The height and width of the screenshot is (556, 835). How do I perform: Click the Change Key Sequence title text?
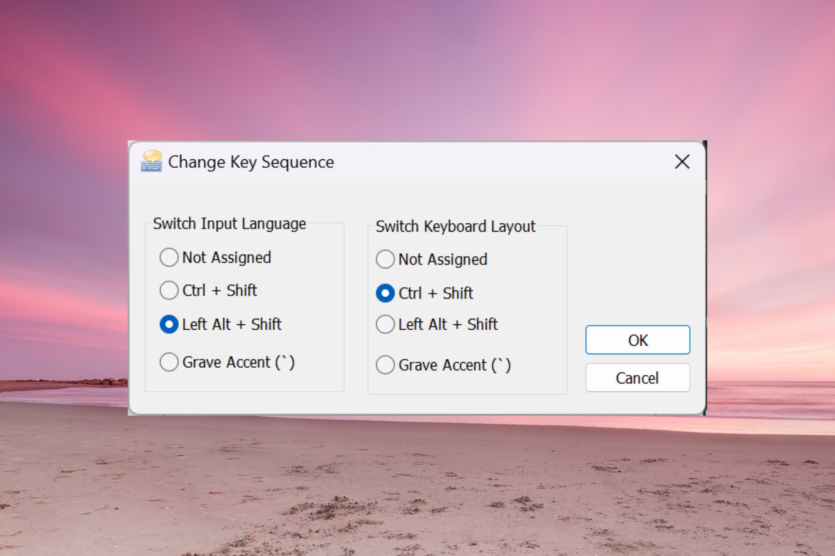(x=250, y=162)
